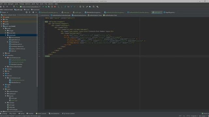
Task: Open the Code menu
Action: click(x=16, y=4)
